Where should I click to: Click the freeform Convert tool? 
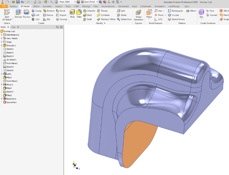coord(212,15)
